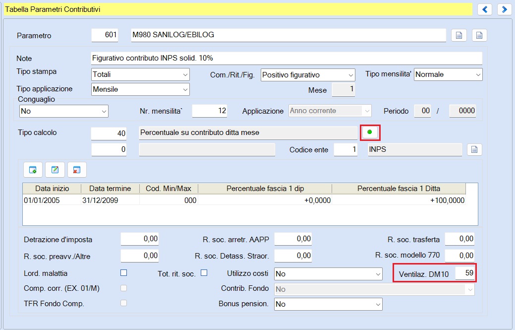Click the Data termine column header
The width and height of the screenshot is (515, 330).
(110, 189)
